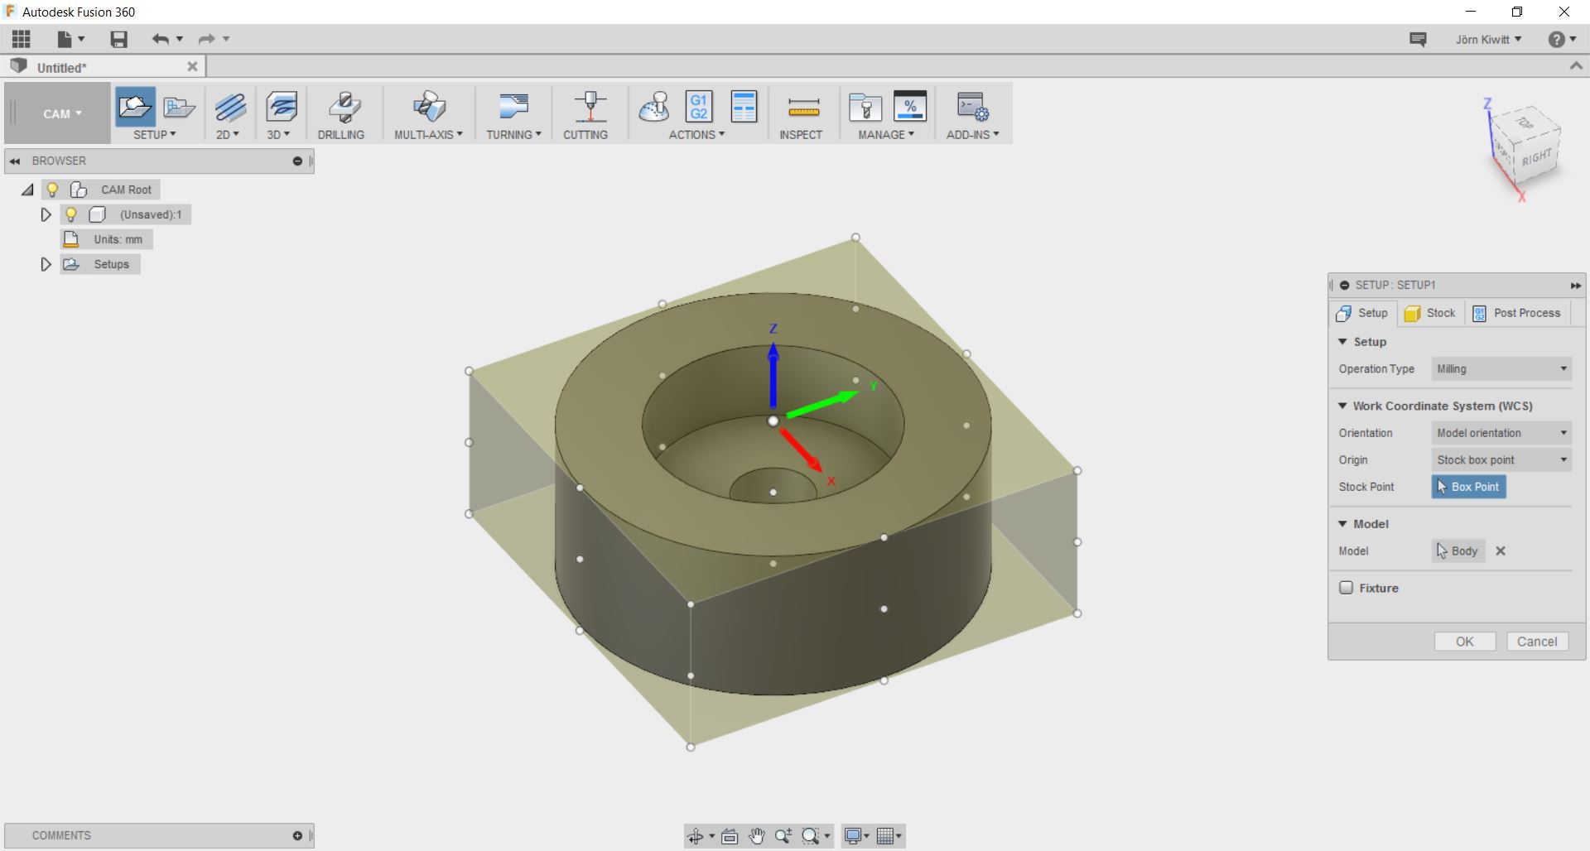Image resolution: width=1590 pixels, height=851 pixels.
Task: Click the 2D milling icon
Action: [x=230, y=107]
